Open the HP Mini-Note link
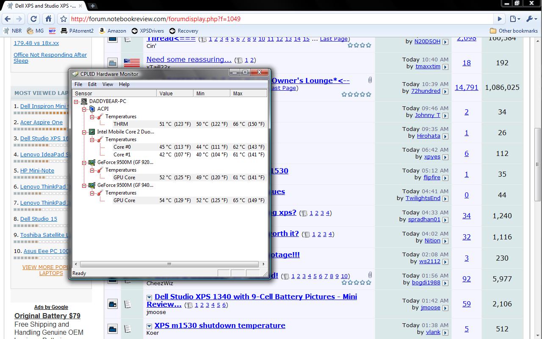The width and height of the screenshot is (542, 339). tap(37, 170)
